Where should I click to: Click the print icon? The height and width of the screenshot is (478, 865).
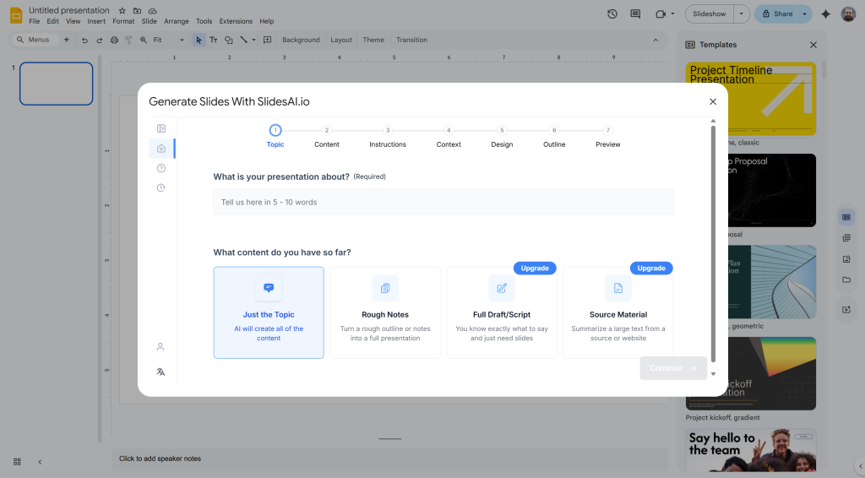coord(114,40)
